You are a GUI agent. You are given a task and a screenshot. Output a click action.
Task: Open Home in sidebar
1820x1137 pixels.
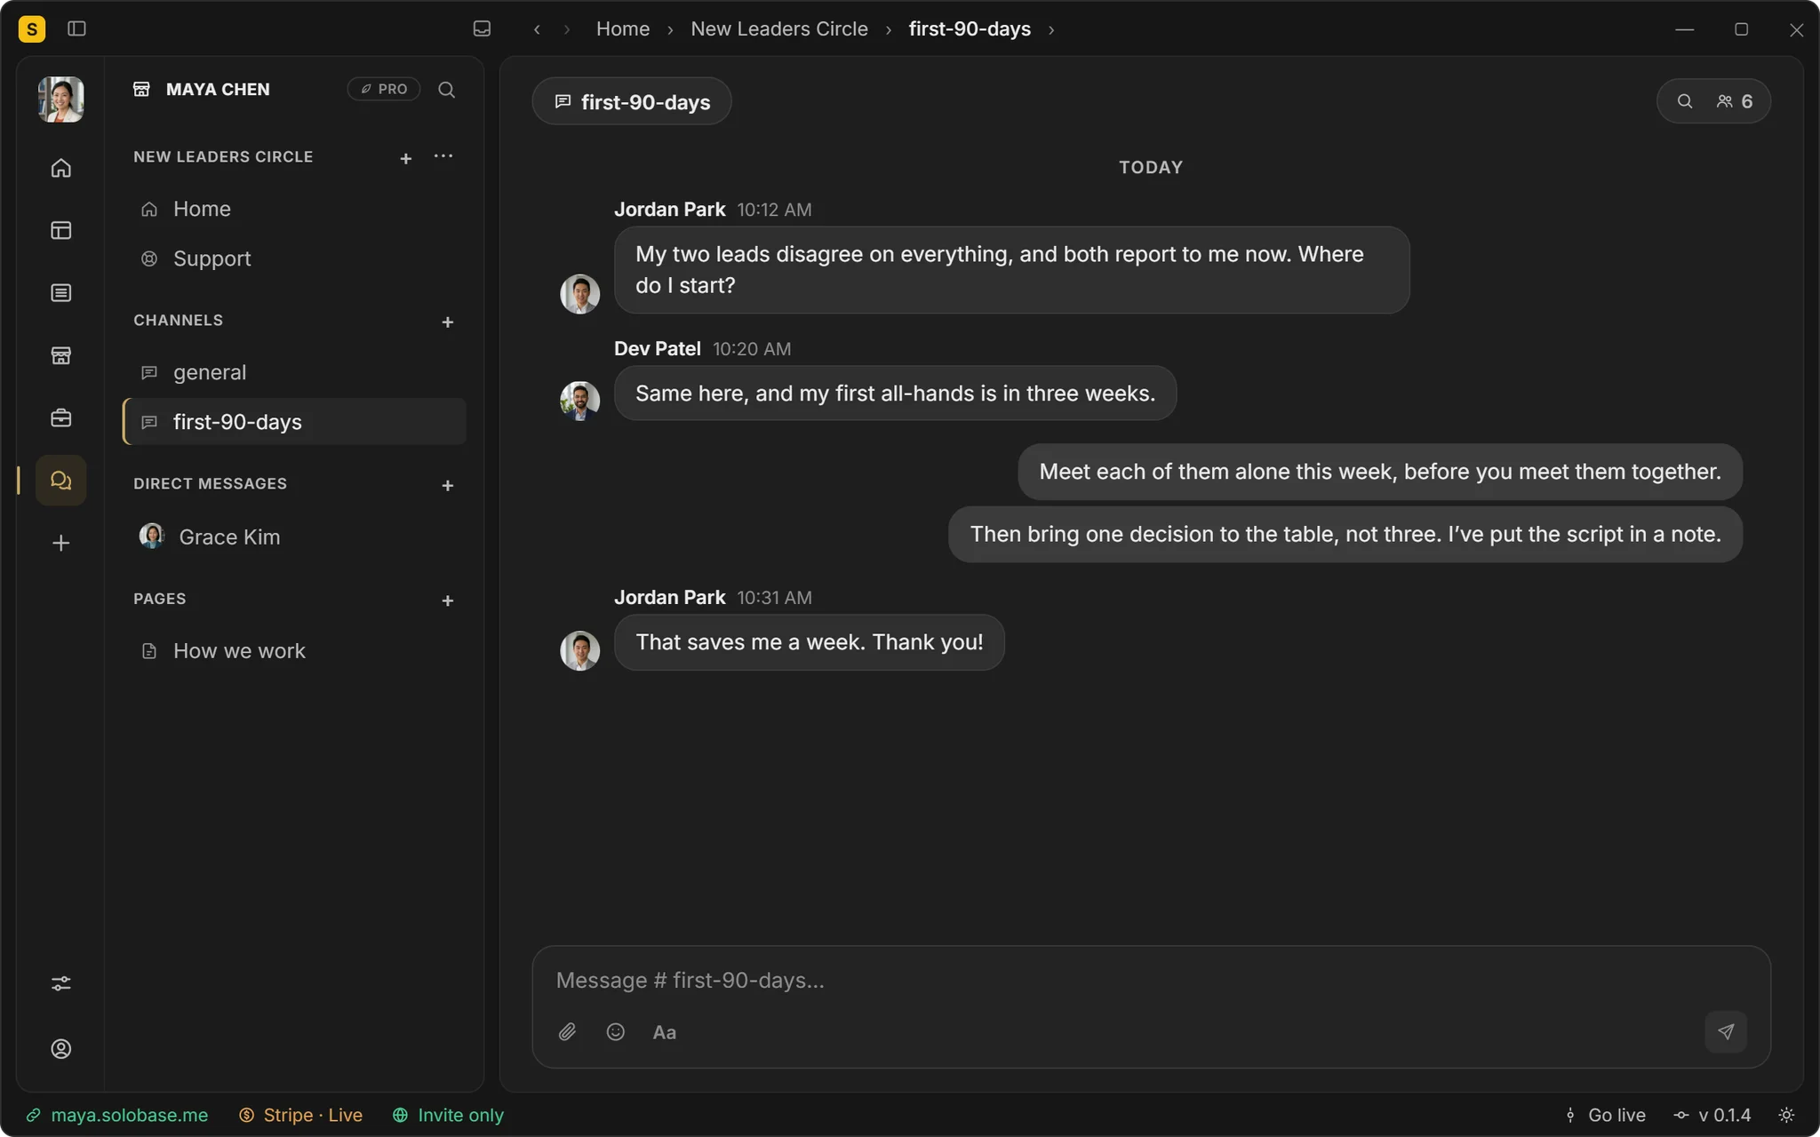coord(294,209)
